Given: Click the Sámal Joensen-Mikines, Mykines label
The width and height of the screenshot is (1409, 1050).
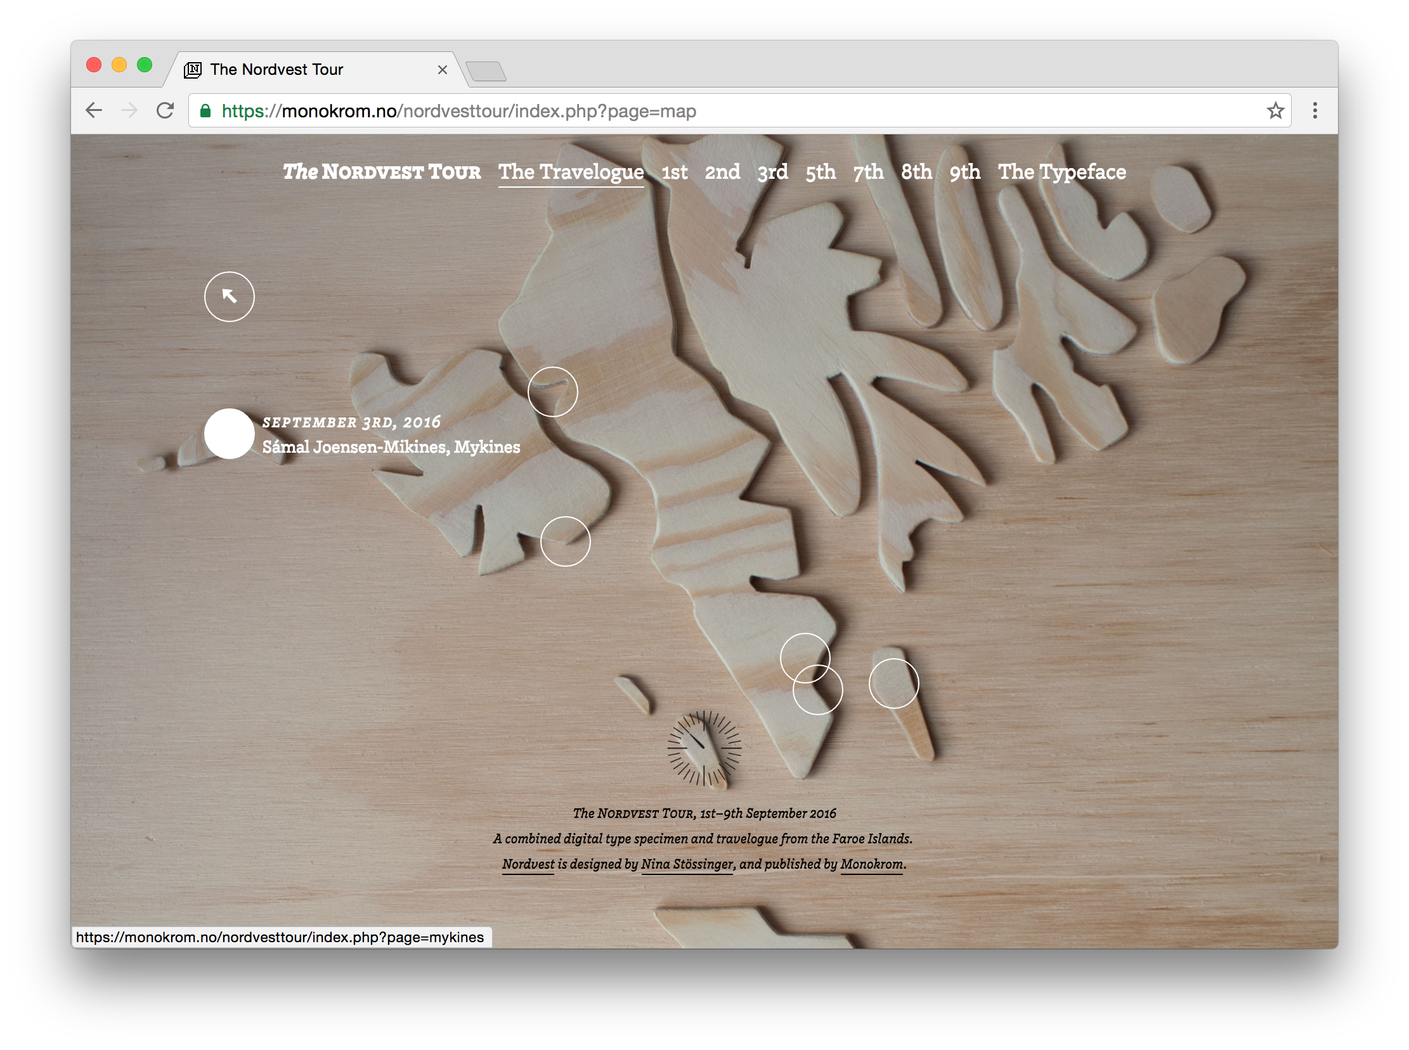Looking at the screenshot, I should (391, 448).
